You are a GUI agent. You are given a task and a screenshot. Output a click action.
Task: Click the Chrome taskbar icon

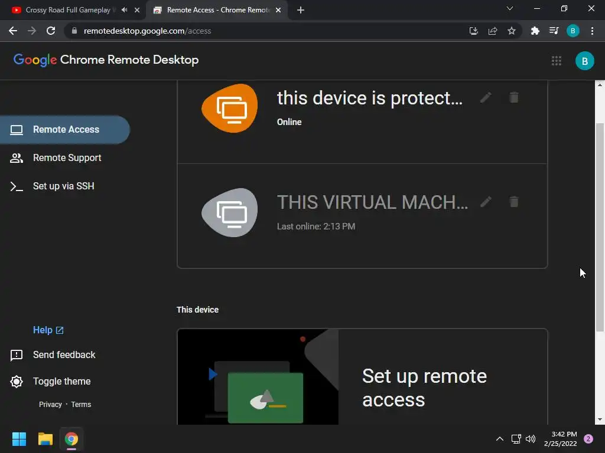pyautogui.click(x=71, y=439)
